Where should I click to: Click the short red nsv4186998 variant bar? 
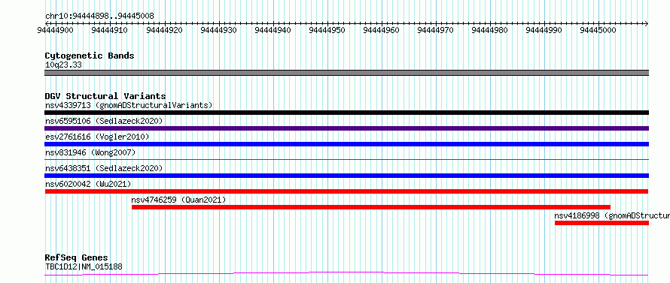(601, 223)
